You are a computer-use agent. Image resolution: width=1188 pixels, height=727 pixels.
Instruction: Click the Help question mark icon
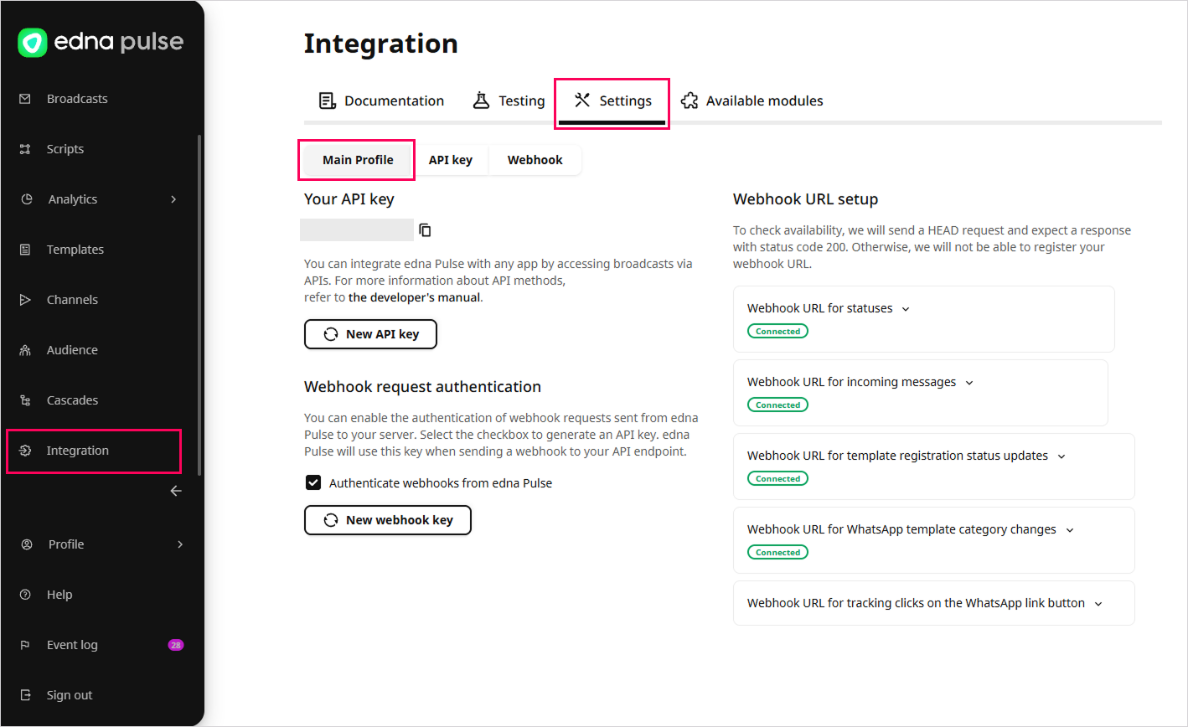click(25, 595)
